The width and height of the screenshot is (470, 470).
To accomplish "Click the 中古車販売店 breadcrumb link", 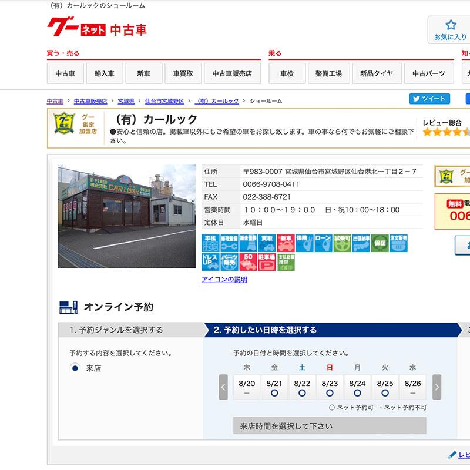I will click(90, 101).
